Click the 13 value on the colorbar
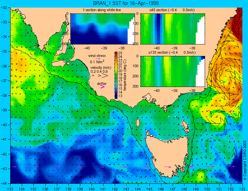 click(x=120, y=96)
